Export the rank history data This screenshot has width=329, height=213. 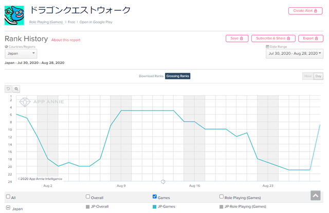click(x=310, y=38)
